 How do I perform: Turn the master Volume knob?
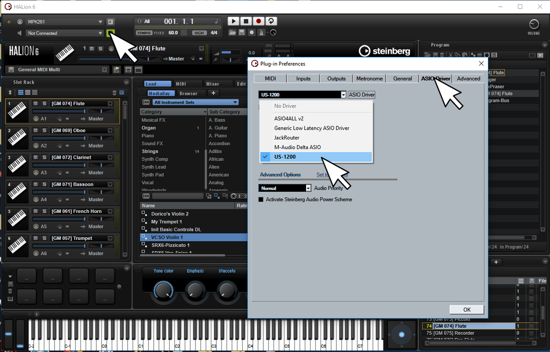[x=534, y=24]
